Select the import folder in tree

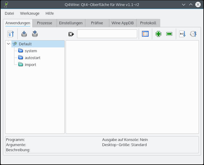[30, 64]
